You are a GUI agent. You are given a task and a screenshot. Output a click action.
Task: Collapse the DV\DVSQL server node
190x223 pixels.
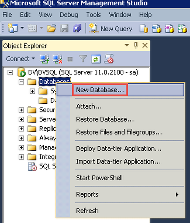tap(10, 72)
